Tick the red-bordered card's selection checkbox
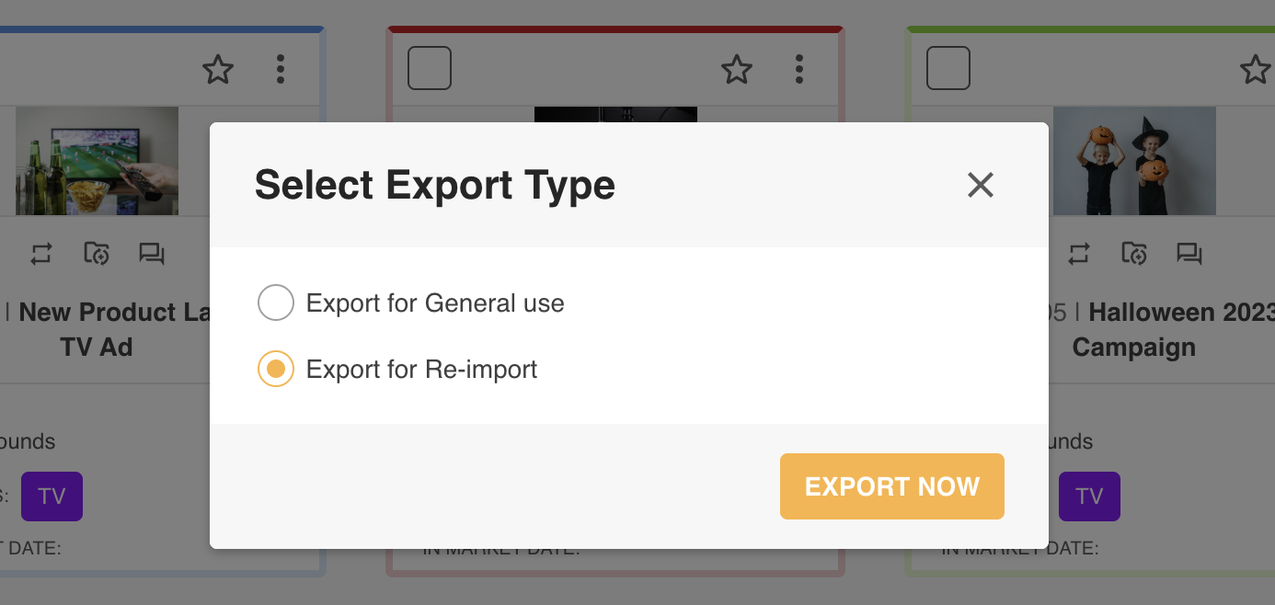Viewport: 1275px width, 605px height. (430, 68)
